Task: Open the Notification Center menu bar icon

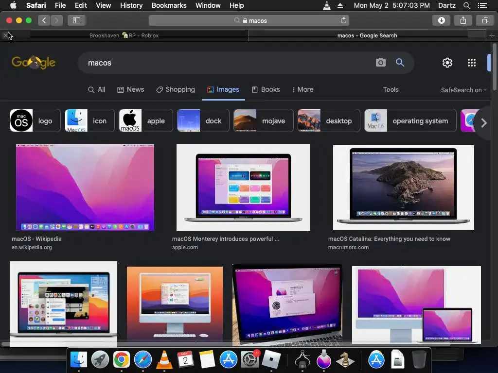Action: coord(482,5)
